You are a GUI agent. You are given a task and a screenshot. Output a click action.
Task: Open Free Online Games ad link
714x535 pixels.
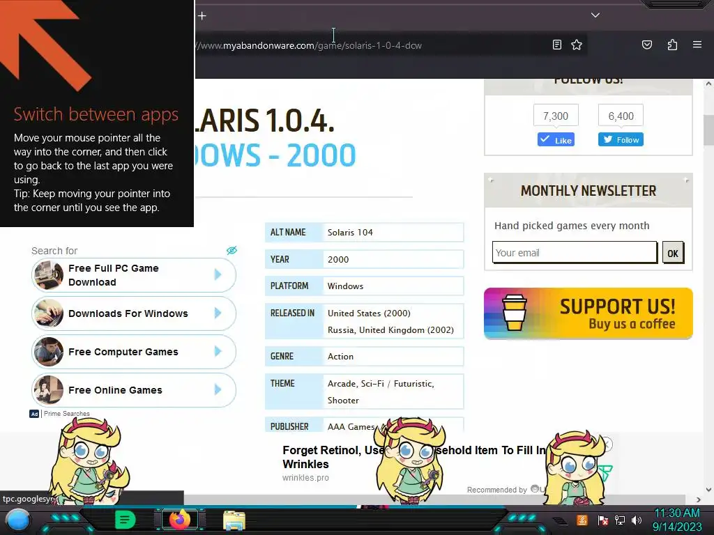133,390
